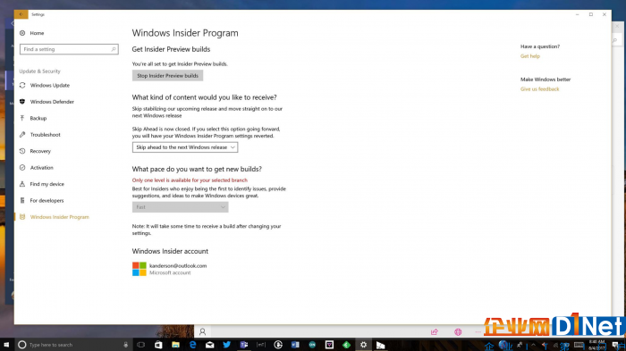The image size is (626, 351).
Task: Open the Mail app from the taskbar
Action: coord(210,345)
